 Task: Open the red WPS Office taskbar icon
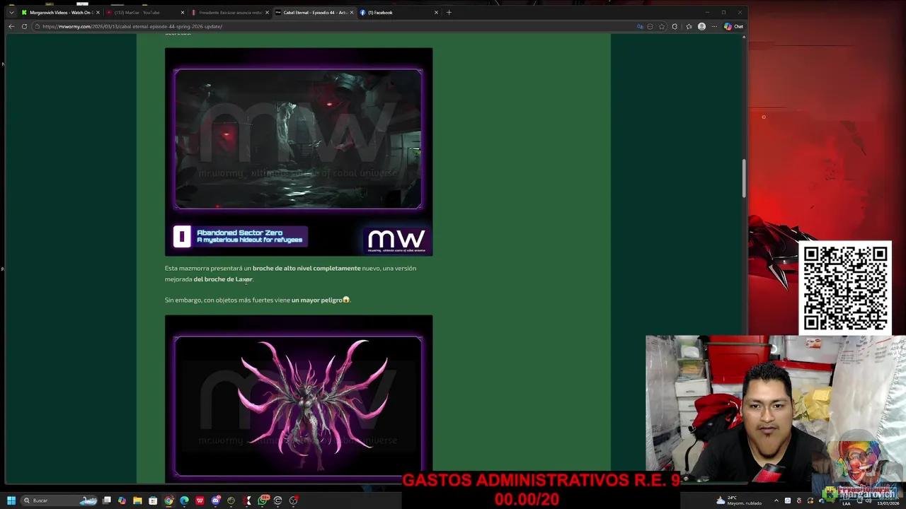[x=200, y=501]
